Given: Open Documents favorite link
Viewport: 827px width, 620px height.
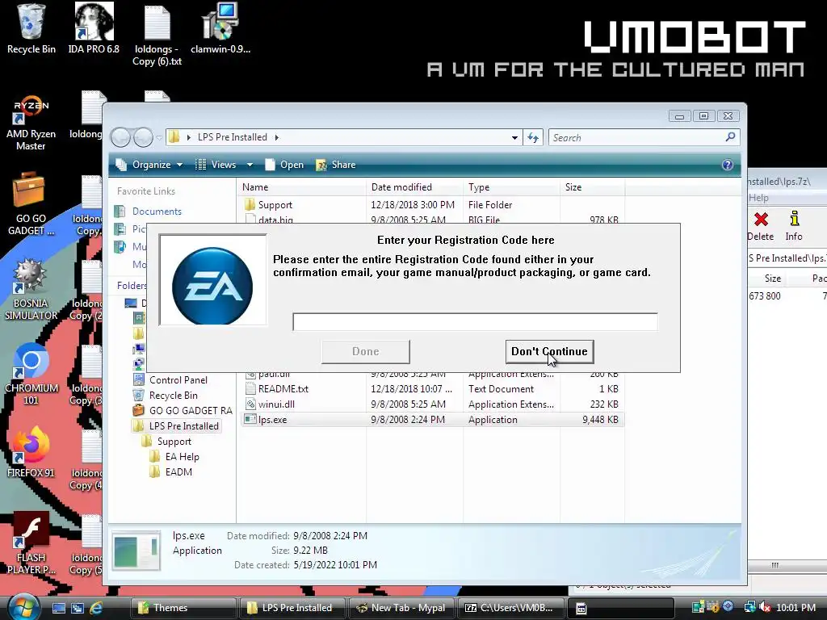Looking at the screenshot, I should (157, 212).
